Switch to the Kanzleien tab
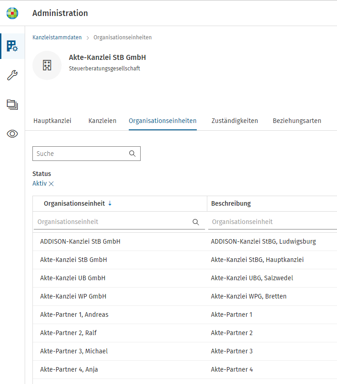The height and width of the screenshot is (384, 337). [x=102, y=121]
